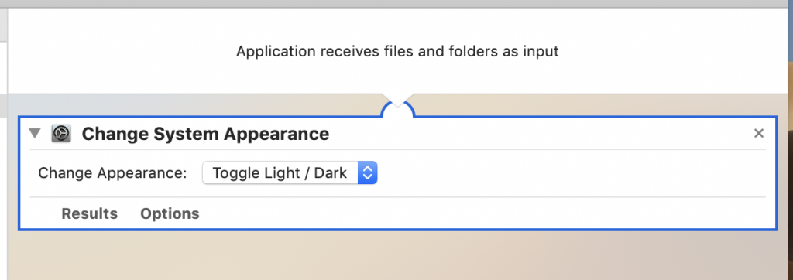This screenshot has height=280, width=793.
Task: Open the Toggle Light / Dark dropdown
Action: pos(290,173)
